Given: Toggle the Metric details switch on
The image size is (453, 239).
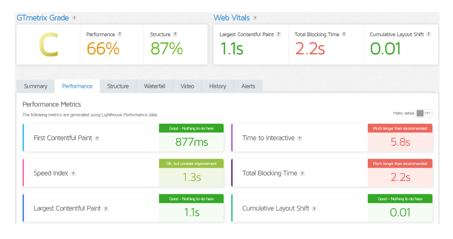Looking at the screenshot, I should [x=424, y=113].
